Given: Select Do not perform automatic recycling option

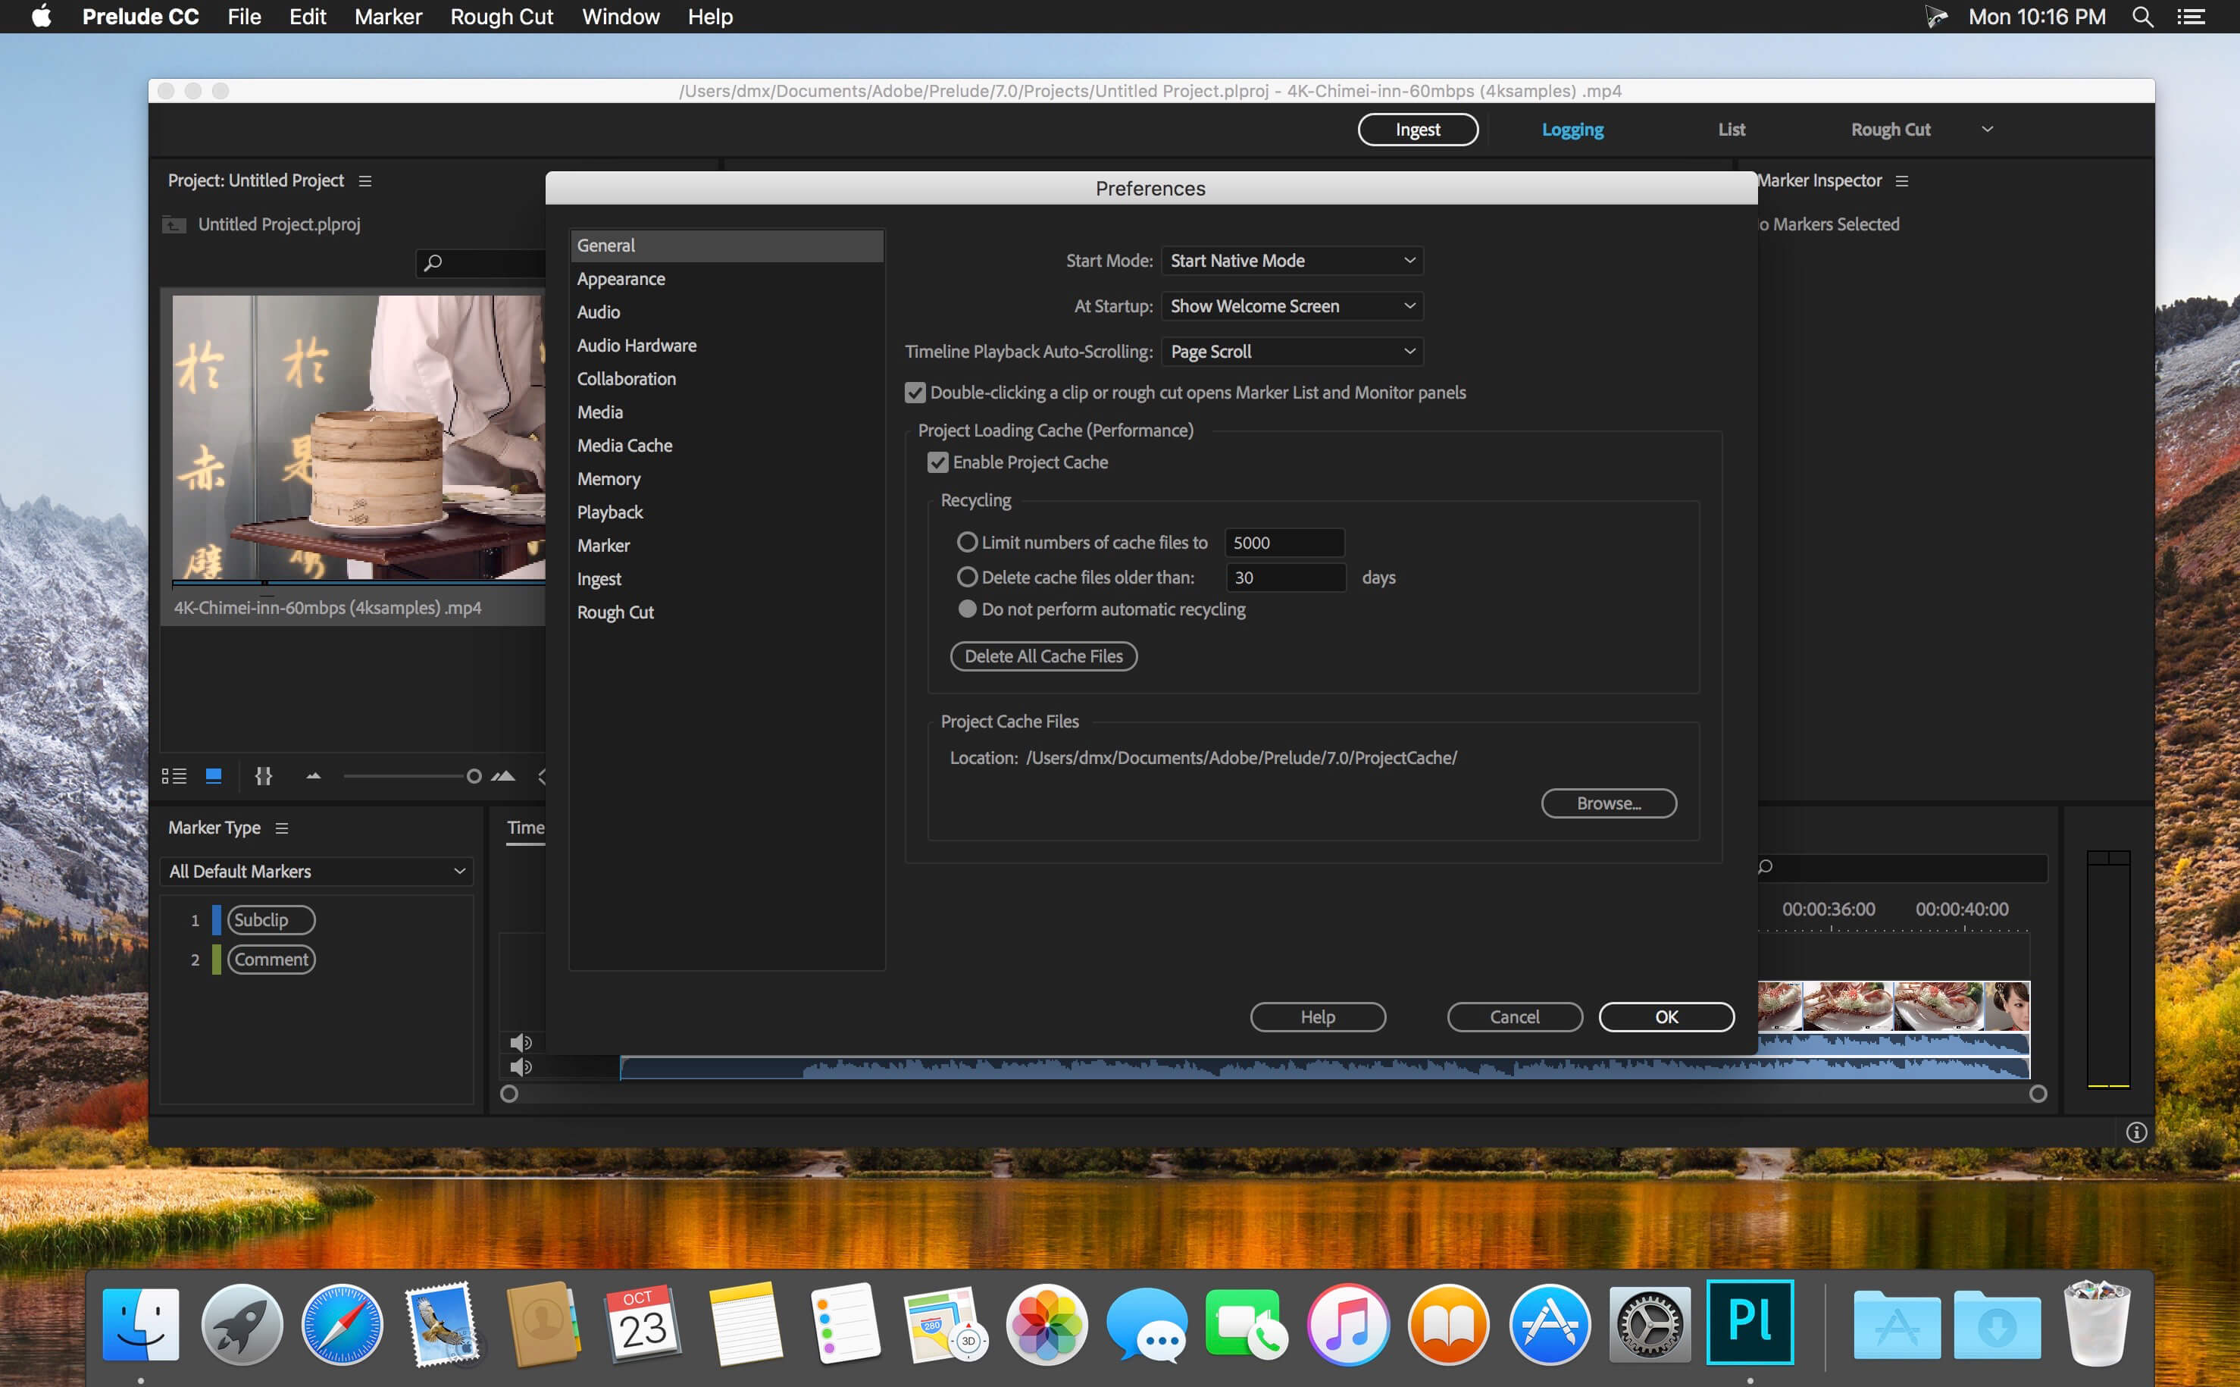Looking at the screenshot, I should (966, 608).
